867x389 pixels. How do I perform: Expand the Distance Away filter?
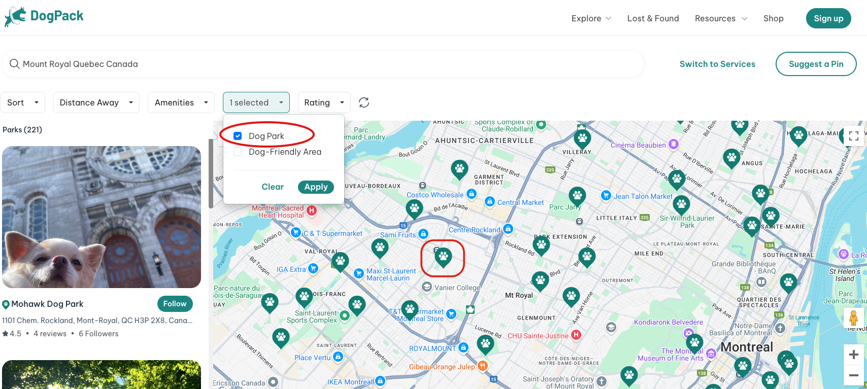(x=96, y=102)
